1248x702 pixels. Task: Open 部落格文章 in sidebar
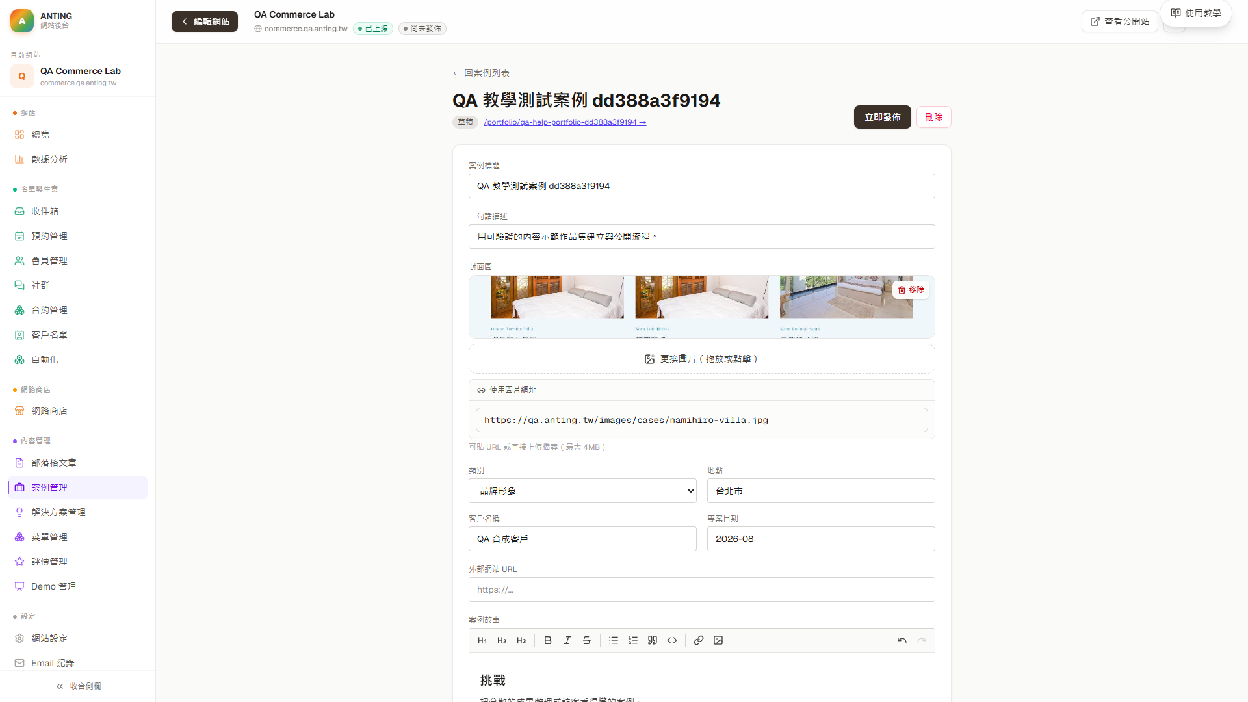[x=78, y=463]
